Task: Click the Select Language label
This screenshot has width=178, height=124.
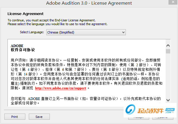Action: 32,32
